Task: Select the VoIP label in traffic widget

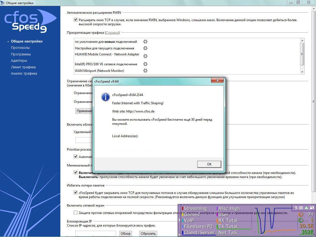Action: (189, 221)
